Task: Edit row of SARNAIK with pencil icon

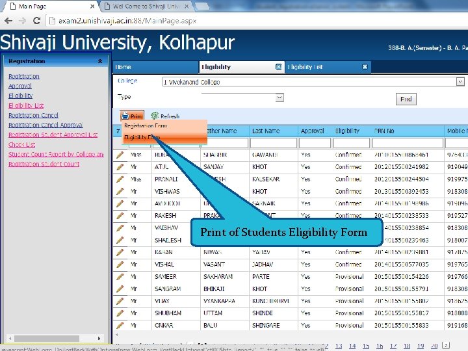Action: (x=120, y=203)
